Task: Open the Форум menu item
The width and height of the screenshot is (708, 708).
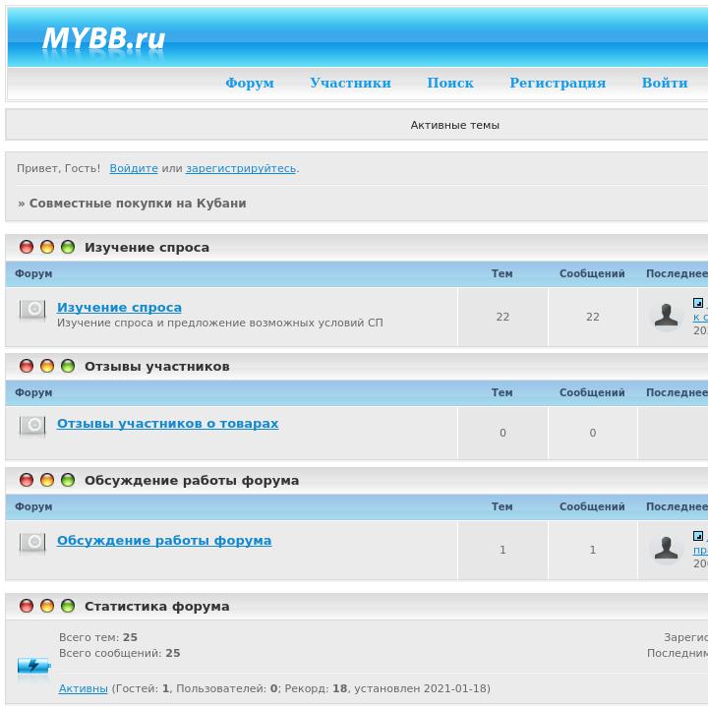Action: pos(250,83)
